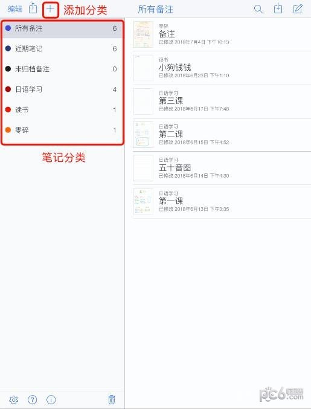The height and width of the screenshot is (409, 311).
Task: Select the 近期笔记 category
Action: [x=62, y=49]
